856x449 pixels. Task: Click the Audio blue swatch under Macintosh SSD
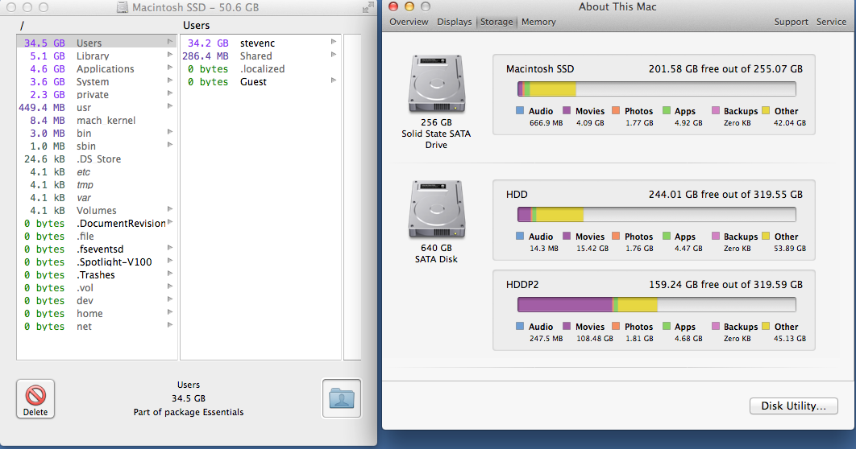tap(520, 110)
